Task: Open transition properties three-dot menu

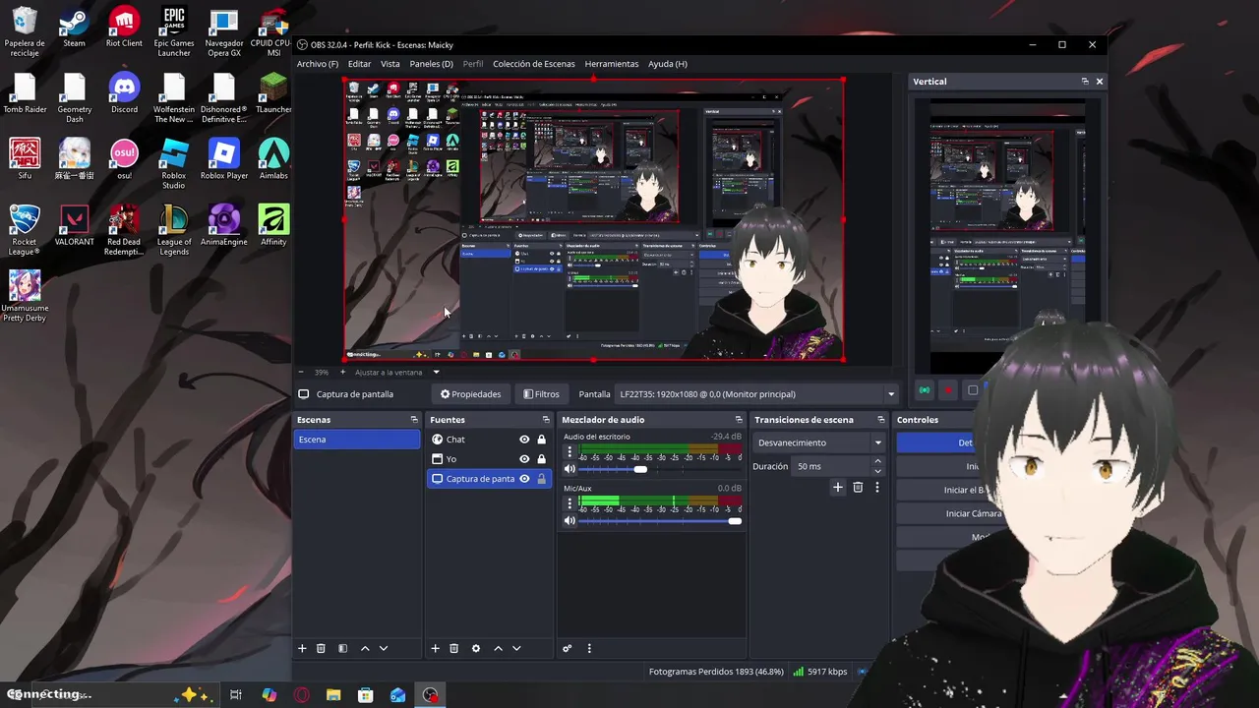Action: click(x=876, y=487)
